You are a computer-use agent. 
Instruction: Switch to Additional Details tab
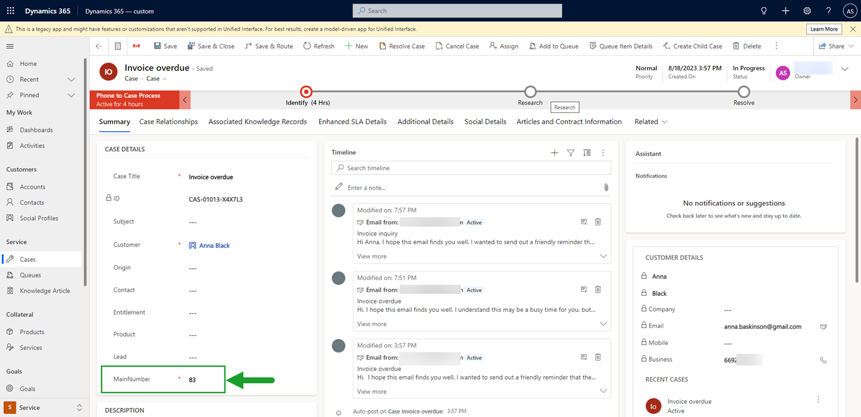tap(425, 122)
